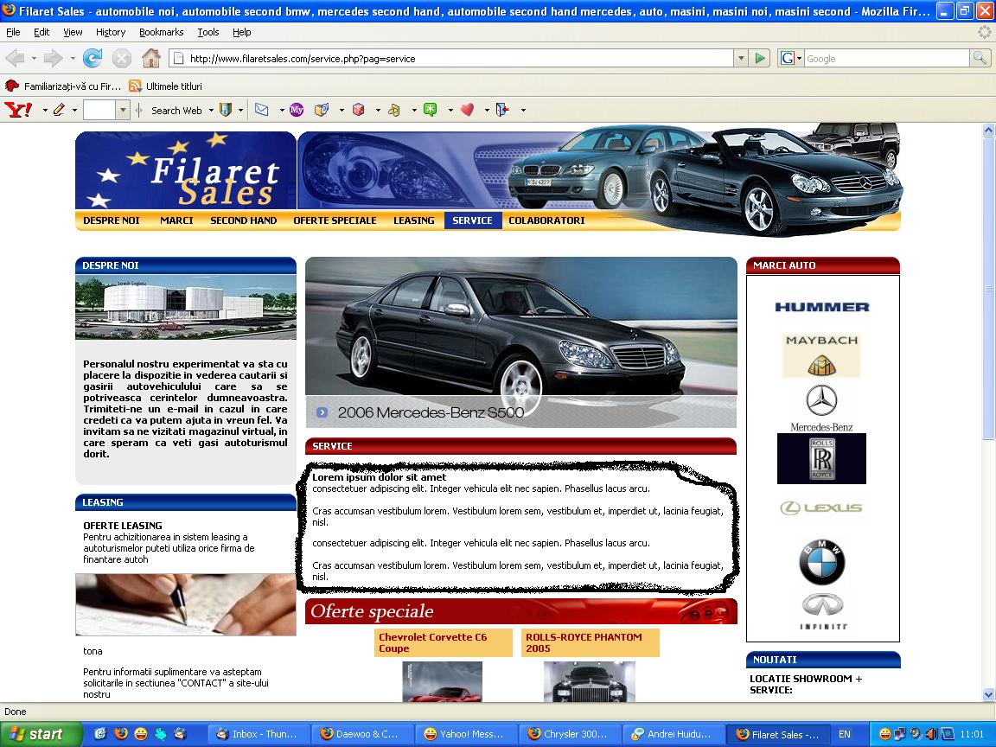Open the Yahoo! toolbar logo
996x747 pixels.
(18, 110)
